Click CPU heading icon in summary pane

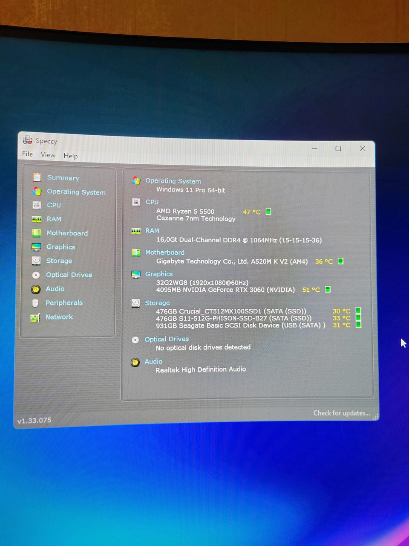coord(136,202)
